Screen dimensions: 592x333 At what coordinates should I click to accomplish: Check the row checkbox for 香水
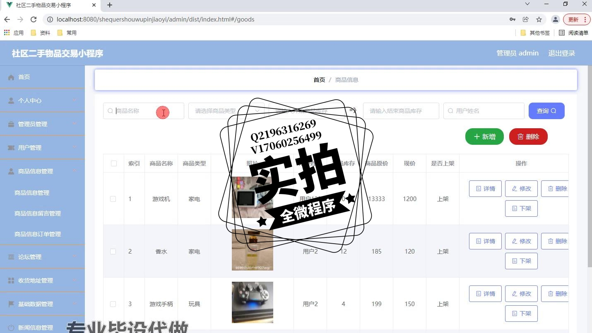tap(113, 252)
